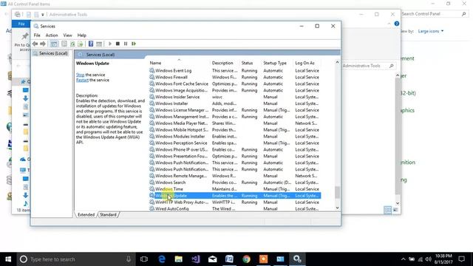
Task: Select the Windows Management Instrumentation service
Action: [x=235, y=117]
